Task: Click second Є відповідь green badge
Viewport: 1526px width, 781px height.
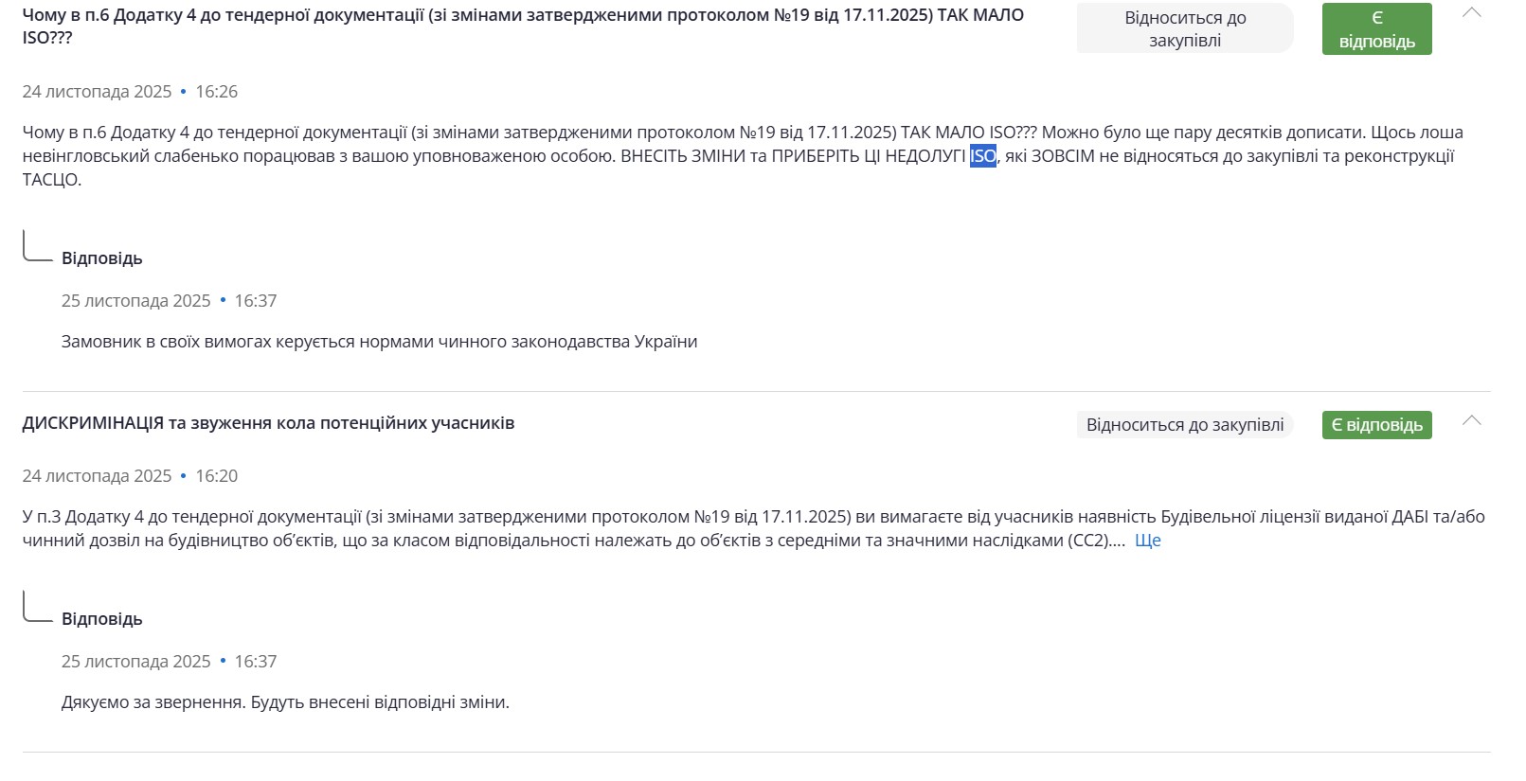Action: click(1376, 425)
